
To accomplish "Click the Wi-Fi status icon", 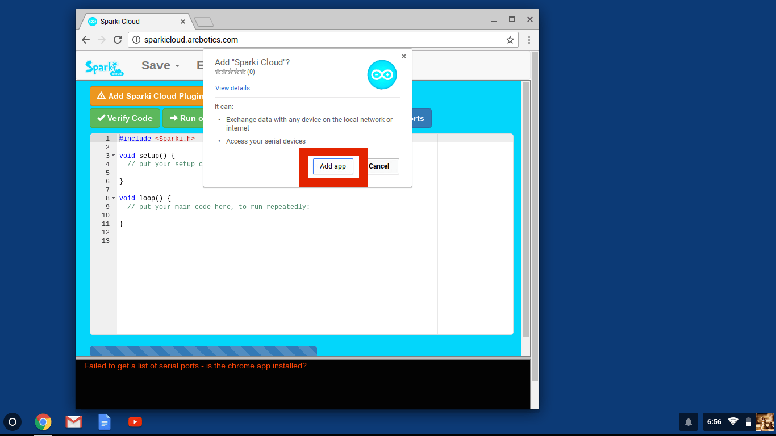I will (x=733, y=421).
